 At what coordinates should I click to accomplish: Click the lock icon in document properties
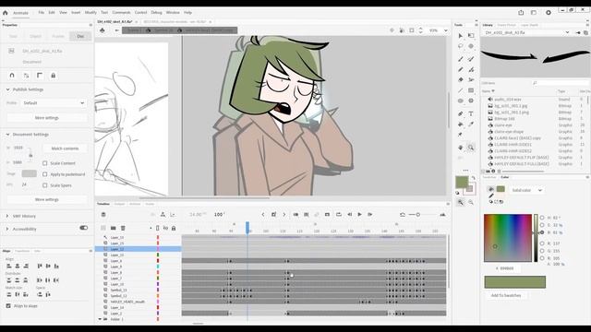point(54,76)
